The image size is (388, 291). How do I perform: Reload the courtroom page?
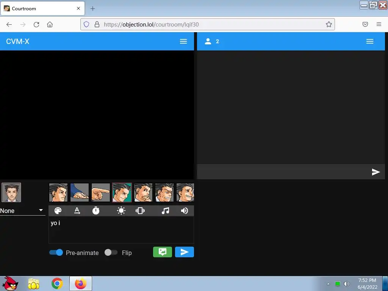pos(36,24)
